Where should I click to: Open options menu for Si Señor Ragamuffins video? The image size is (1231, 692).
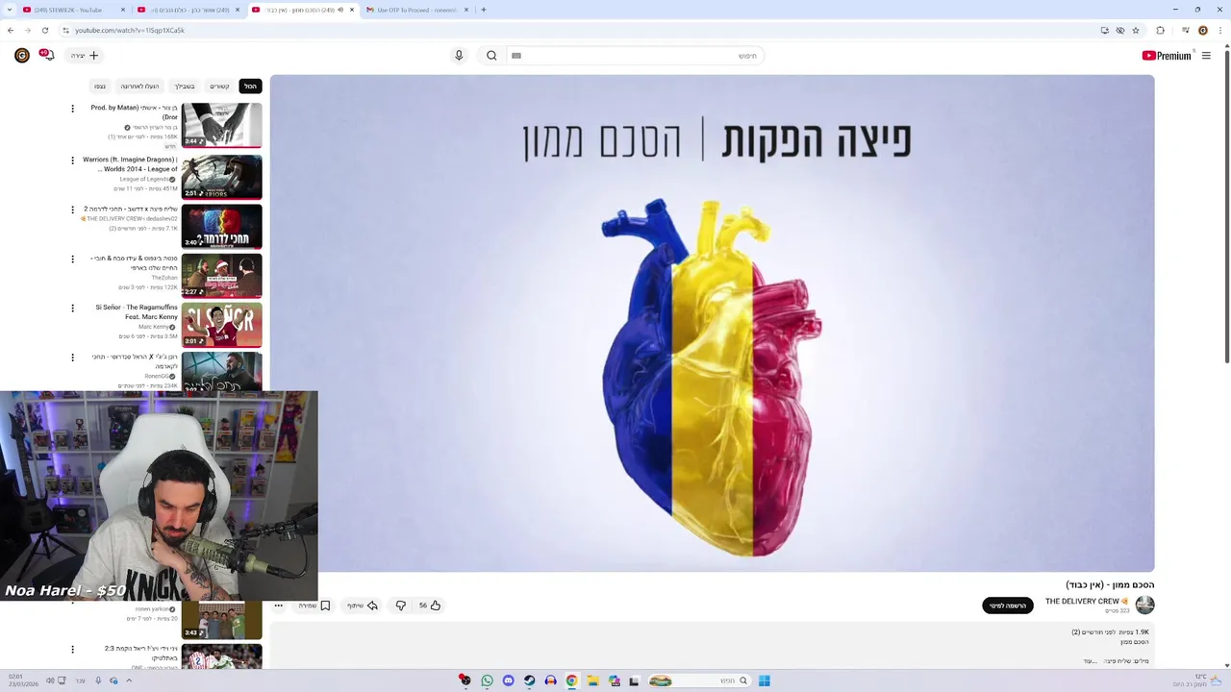pos(72,309)
